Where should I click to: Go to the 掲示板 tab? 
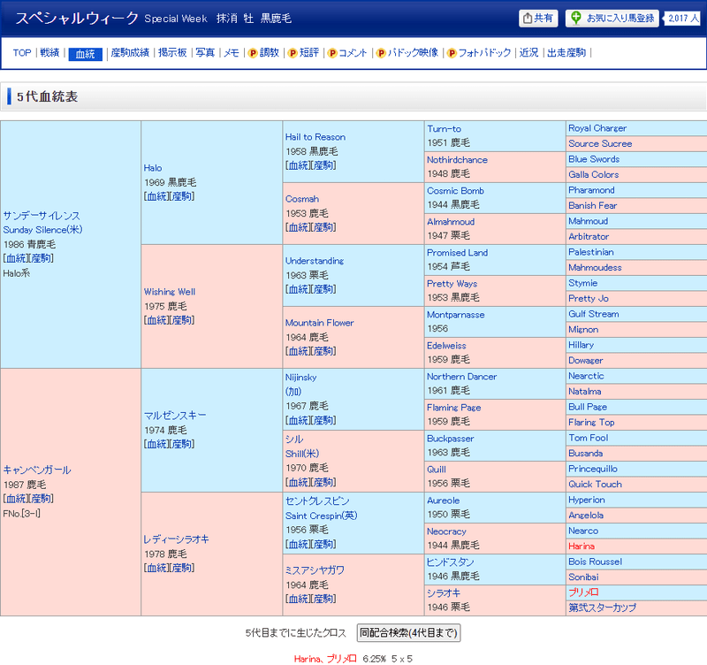172,53
